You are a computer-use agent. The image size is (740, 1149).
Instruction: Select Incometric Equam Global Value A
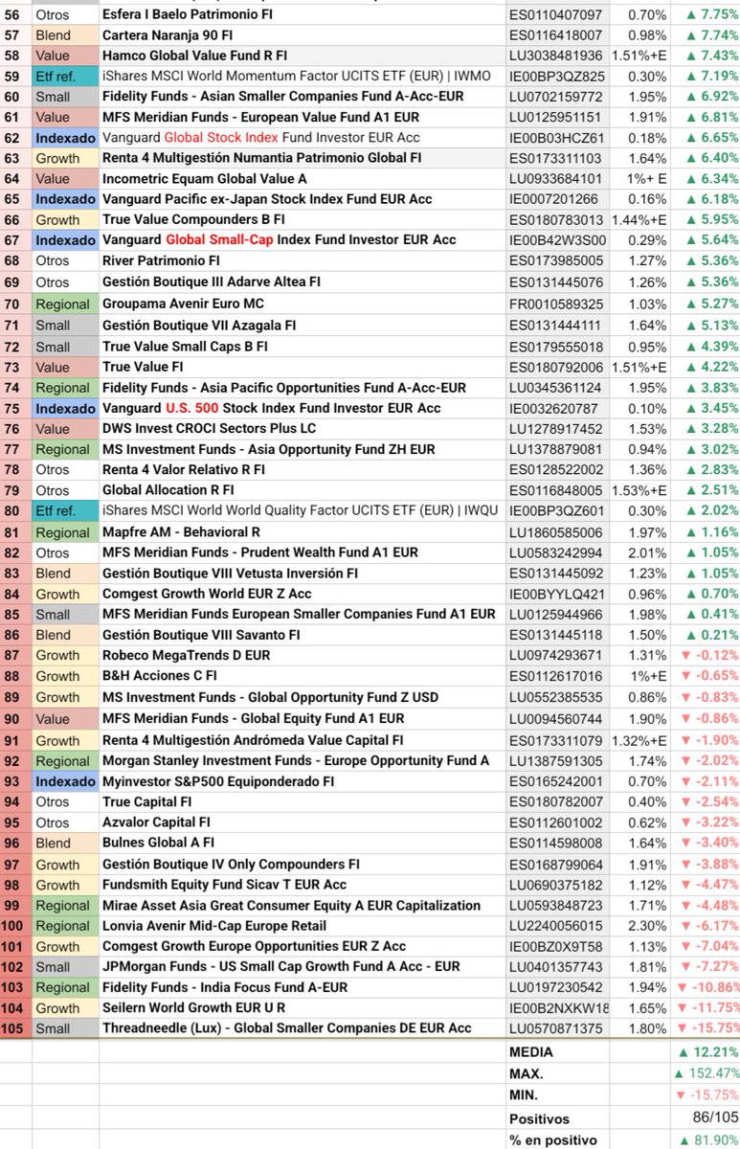[x=205, y=179]
